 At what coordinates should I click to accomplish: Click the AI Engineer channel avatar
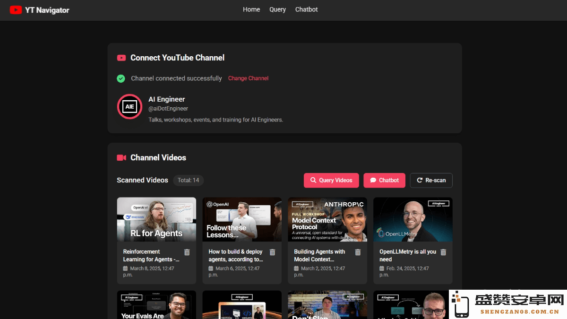coord(129,106)
